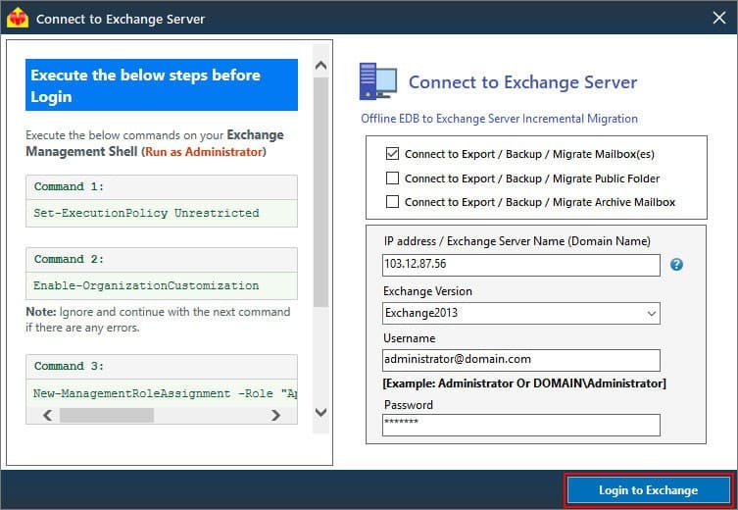738x510 pixels.
Task: Click the Username input field
Action: (521, 360)
